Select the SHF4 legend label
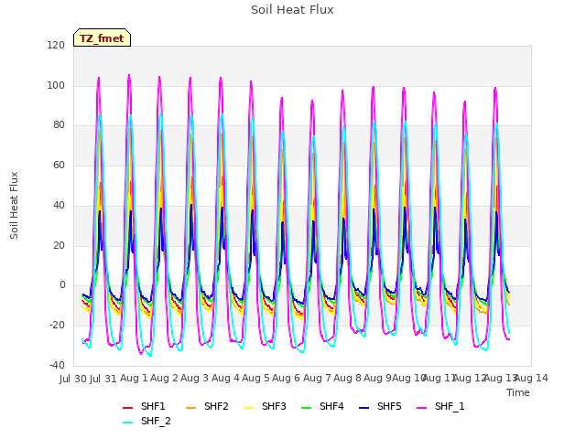The width and height of the screenshot is (586, 439). click(x=331, y=406)
